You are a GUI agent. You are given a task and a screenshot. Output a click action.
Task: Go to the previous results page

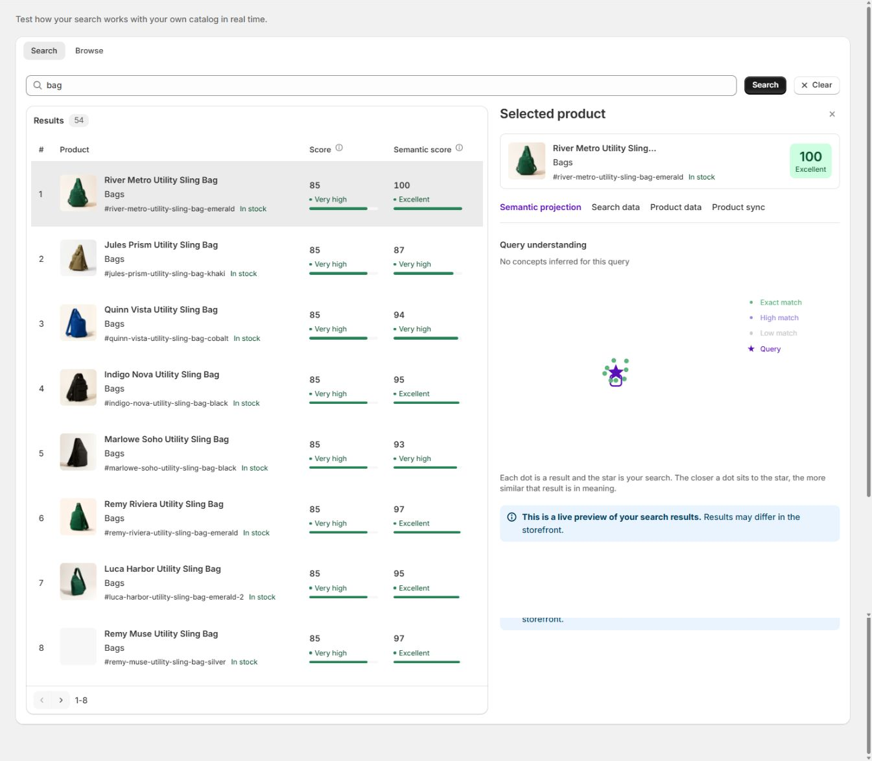click(x=42, y=700)
